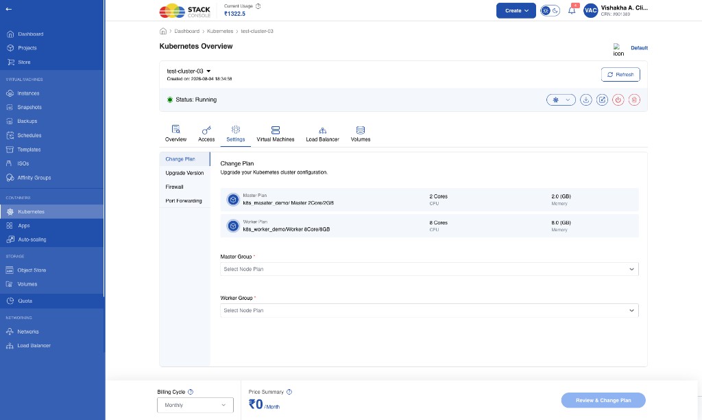Click the Templates sidebar icon
The width and height of the screenshot is (702, 420).
[10, 149]
